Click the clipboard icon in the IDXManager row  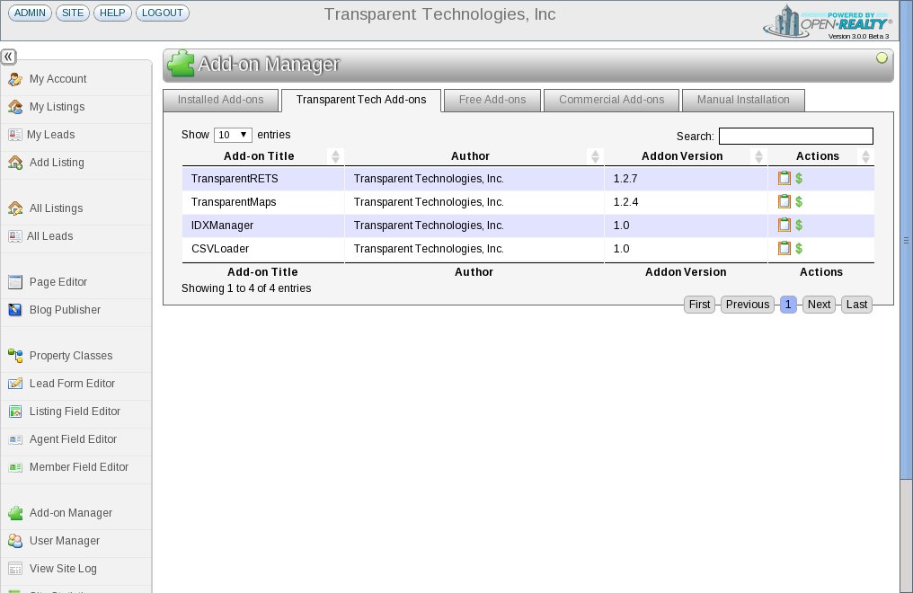[x=784, y=226]
